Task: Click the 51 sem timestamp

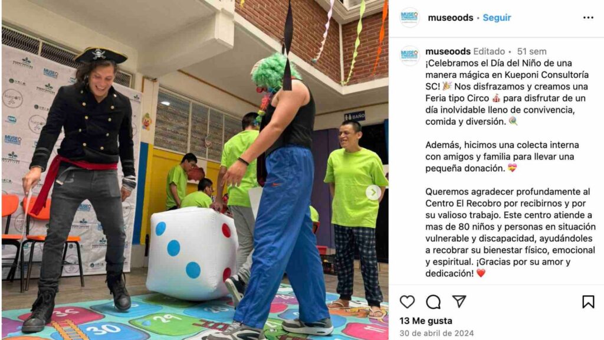Action: pos(531,51)
